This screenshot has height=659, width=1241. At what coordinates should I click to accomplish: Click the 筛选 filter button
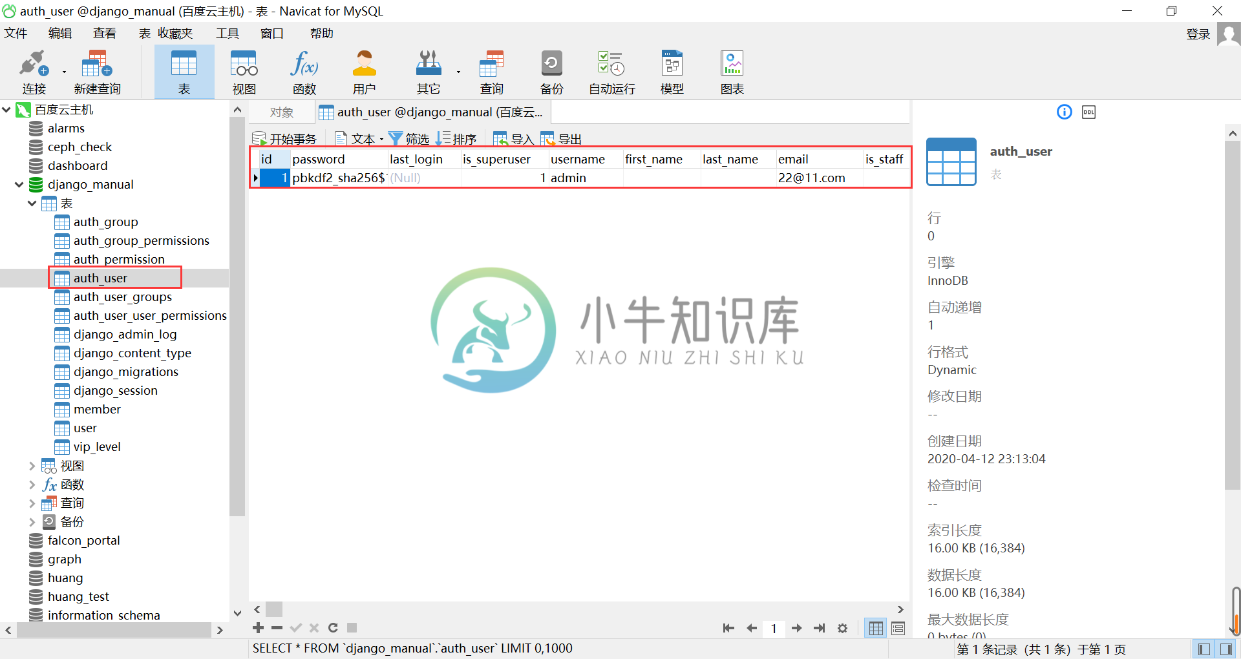408,139
